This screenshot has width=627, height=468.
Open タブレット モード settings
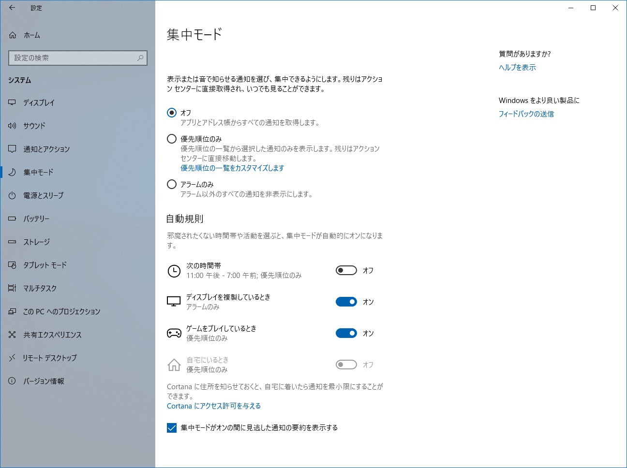point(77,265)
